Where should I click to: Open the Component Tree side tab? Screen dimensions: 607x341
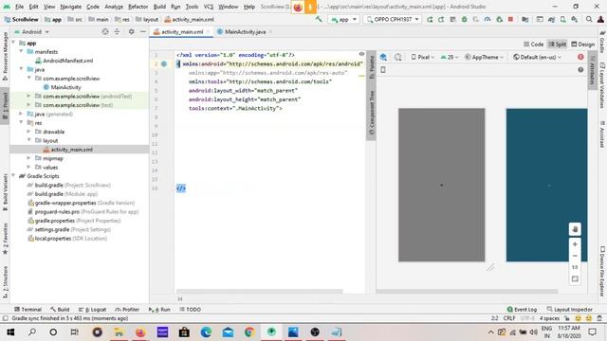(371, 112)
